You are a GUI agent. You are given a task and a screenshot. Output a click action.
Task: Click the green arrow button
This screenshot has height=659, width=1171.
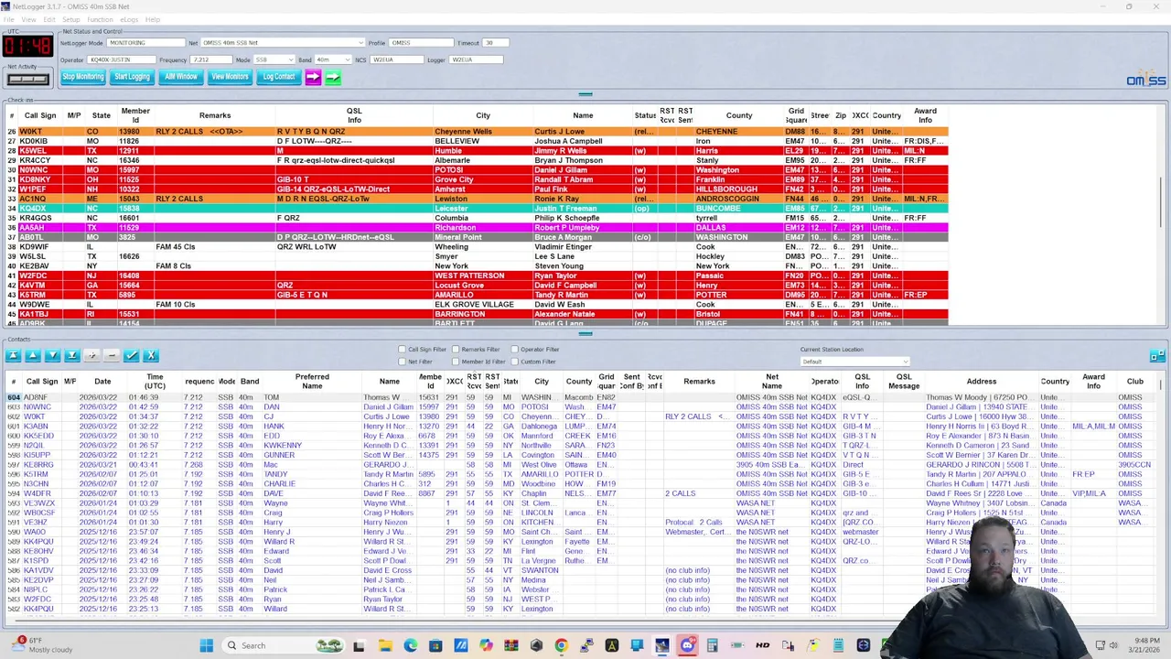333,77
